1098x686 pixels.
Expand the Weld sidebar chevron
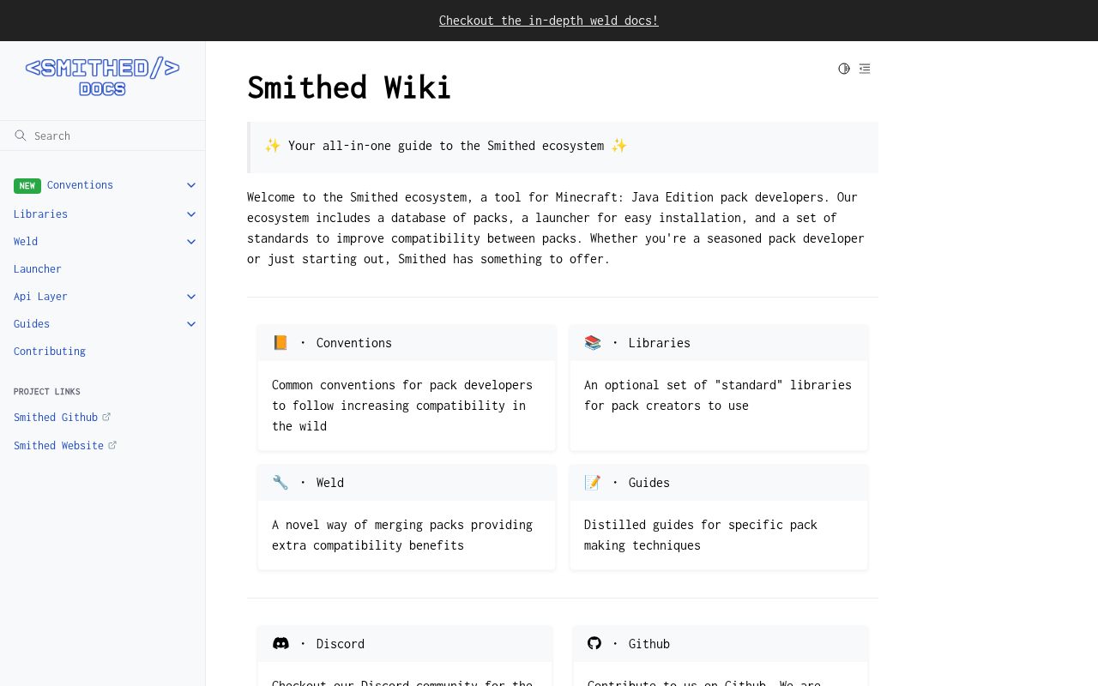pos(191,242)
